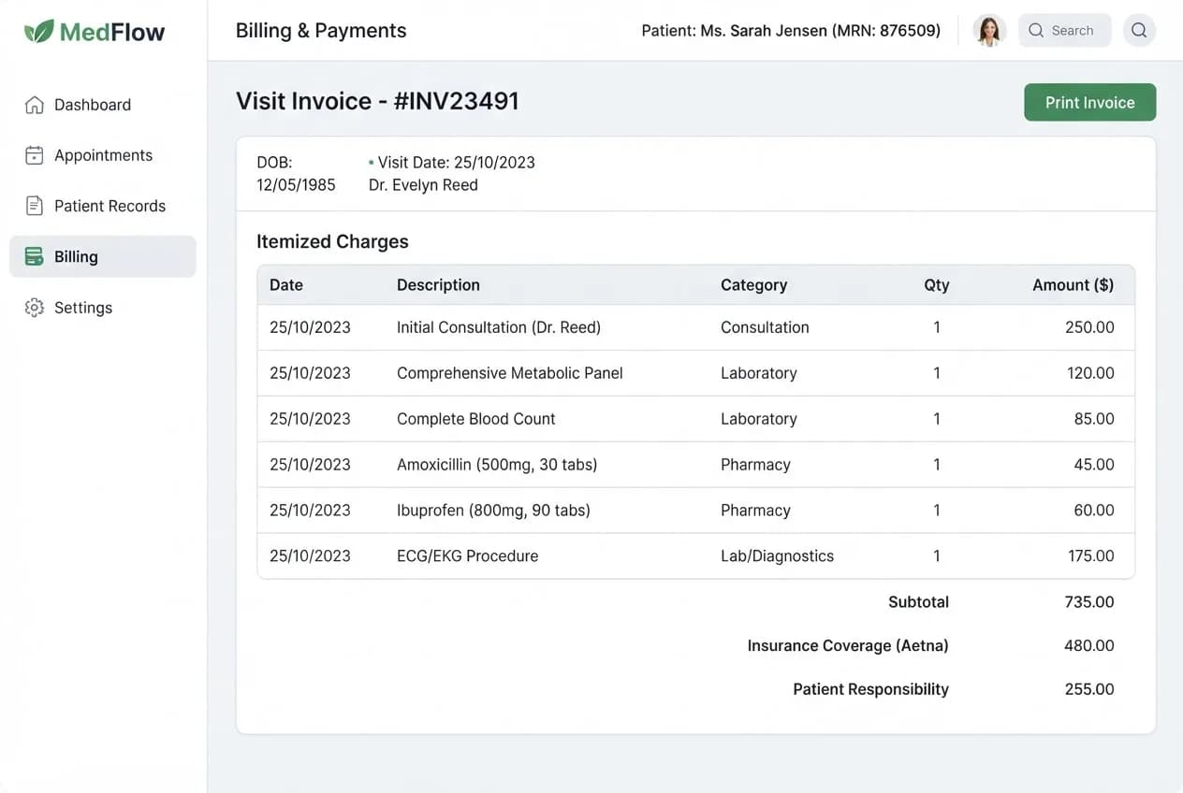Focus the Search input field
1183x793 pixels.
(1065, 30)
